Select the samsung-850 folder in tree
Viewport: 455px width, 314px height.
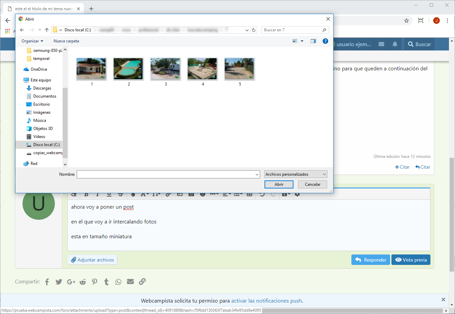coord(44,50)
